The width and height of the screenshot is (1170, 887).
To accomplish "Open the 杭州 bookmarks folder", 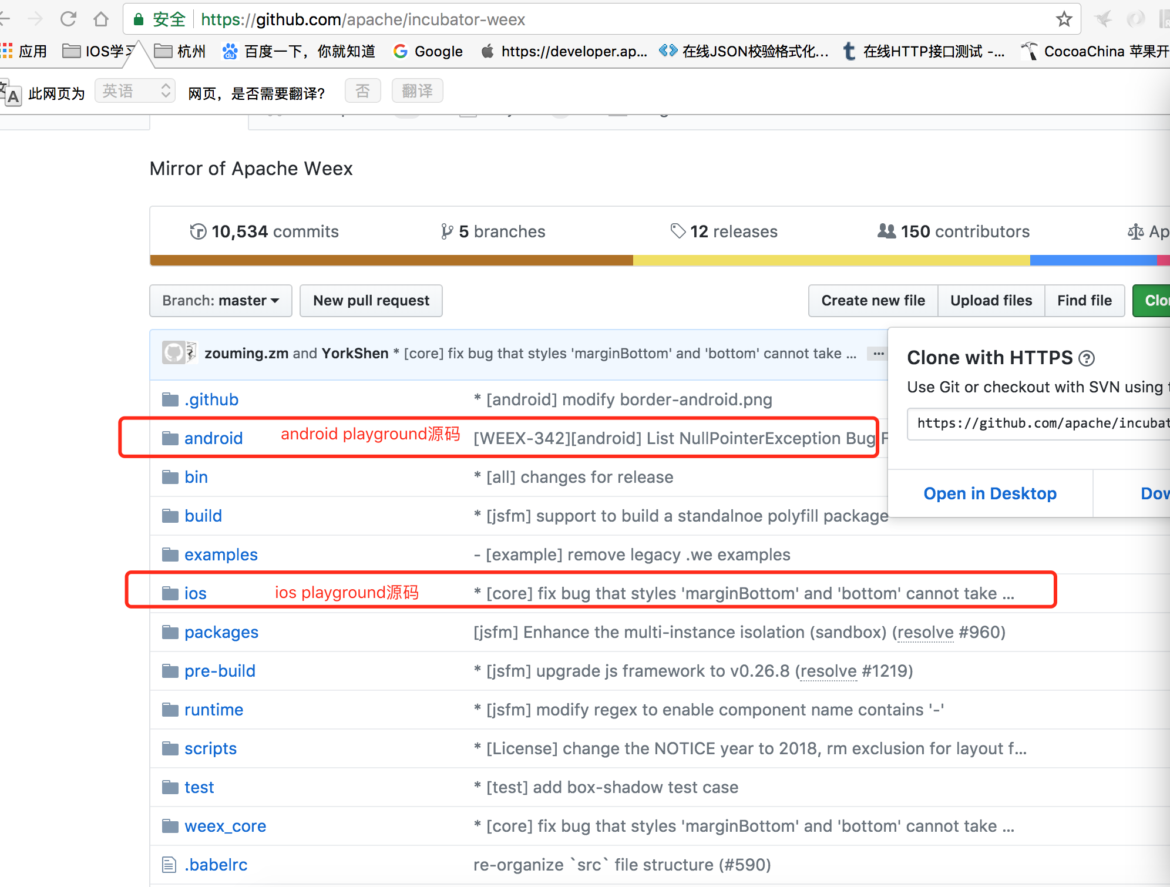I will pos(180,52).
